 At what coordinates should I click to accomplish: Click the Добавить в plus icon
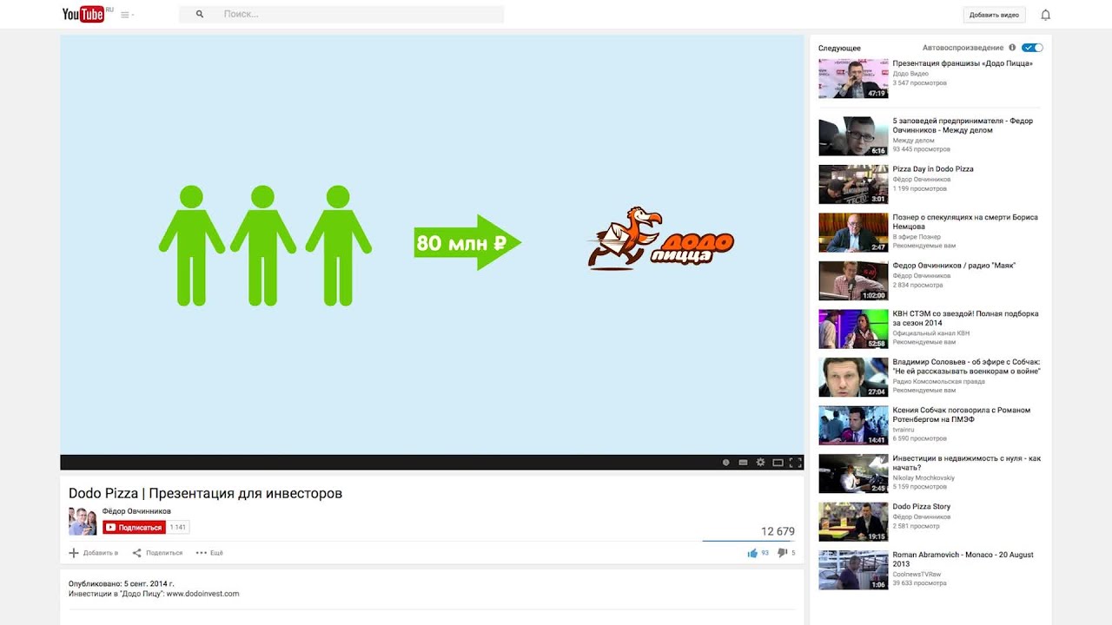[x=74, y=553]
